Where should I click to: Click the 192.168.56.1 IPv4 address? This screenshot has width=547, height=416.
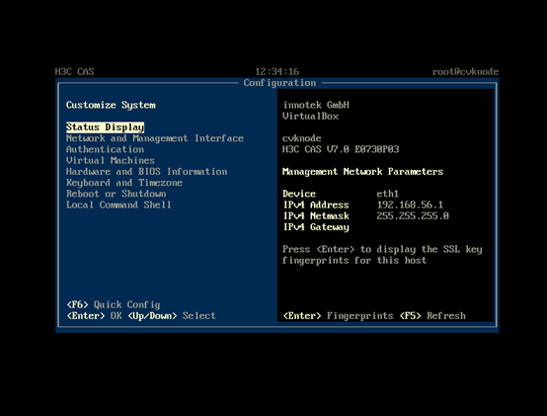click(410, 205)
